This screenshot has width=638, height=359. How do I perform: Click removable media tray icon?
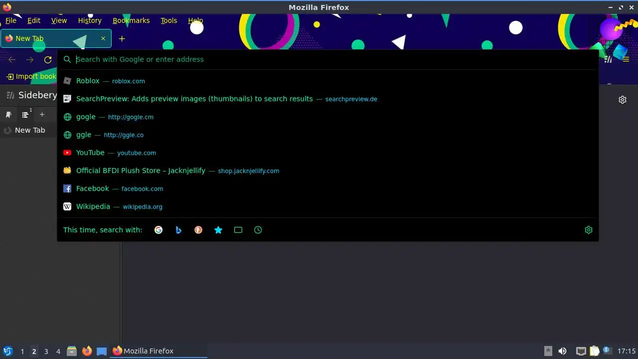[548, 351]
